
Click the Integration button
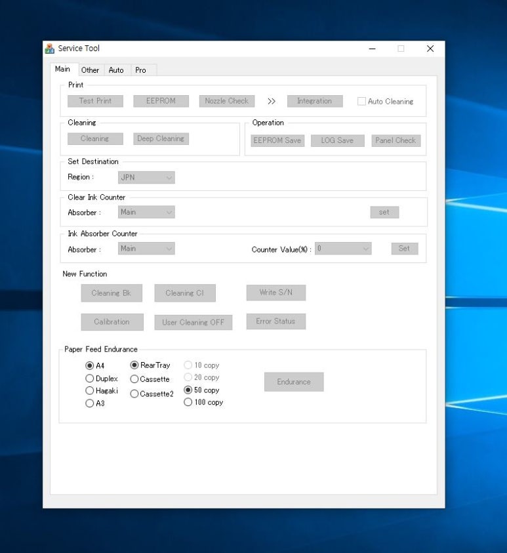315,101
